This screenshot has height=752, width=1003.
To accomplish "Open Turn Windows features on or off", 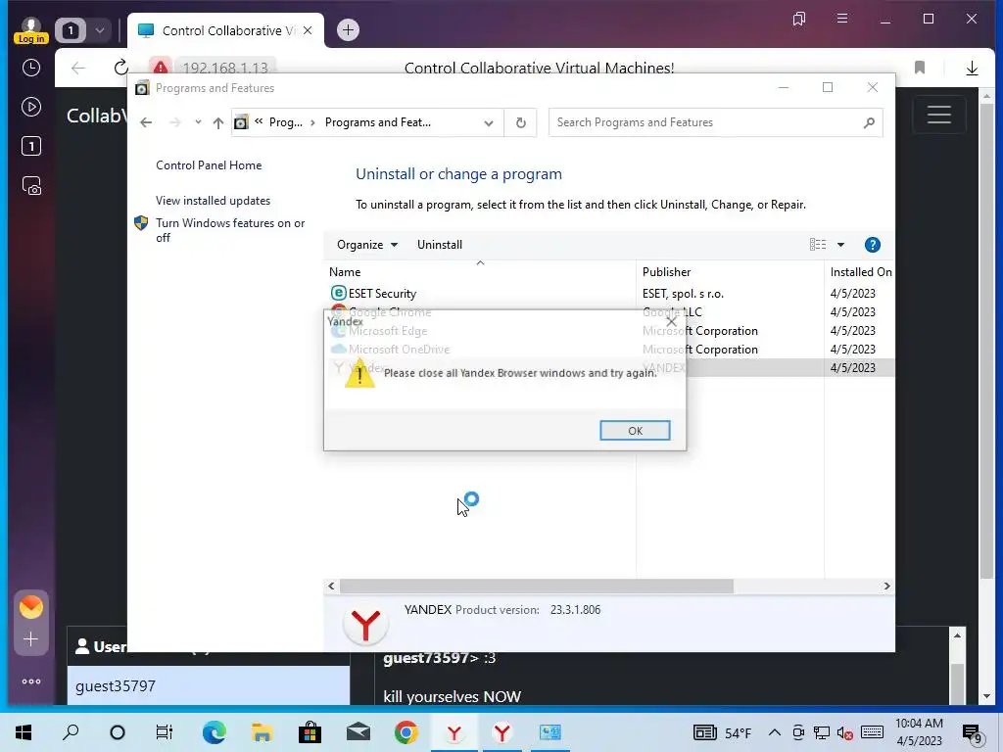I will pyautogui.click(x=230, y=230).
